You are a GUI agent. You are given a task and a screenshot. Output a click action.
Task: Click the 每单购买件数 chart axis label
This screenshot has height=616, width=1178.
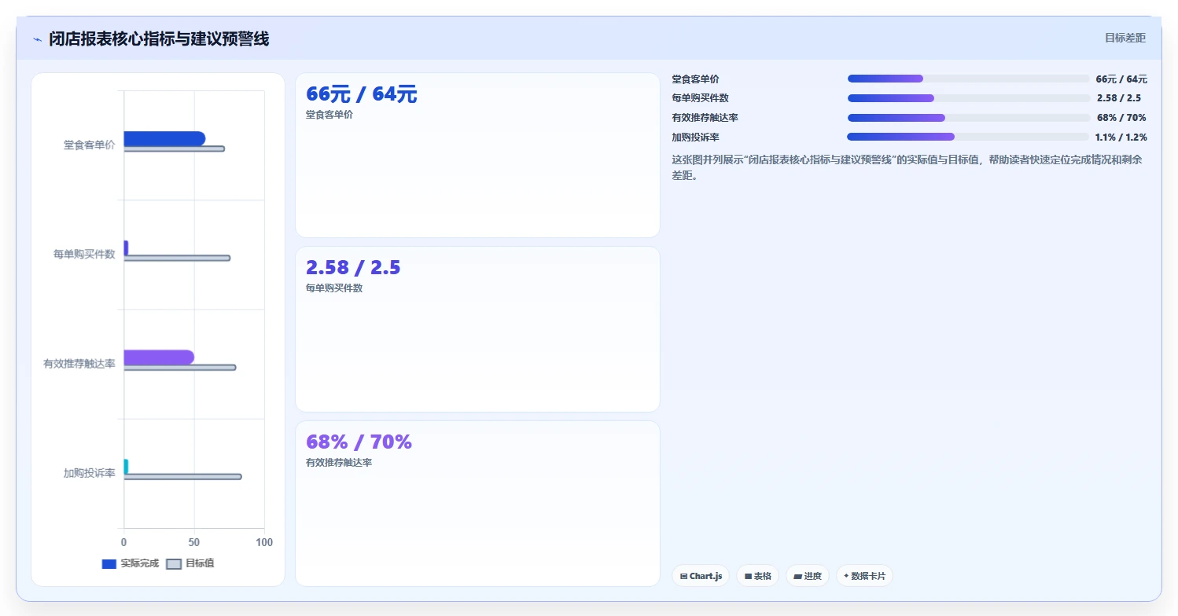(x=84, y=254)
